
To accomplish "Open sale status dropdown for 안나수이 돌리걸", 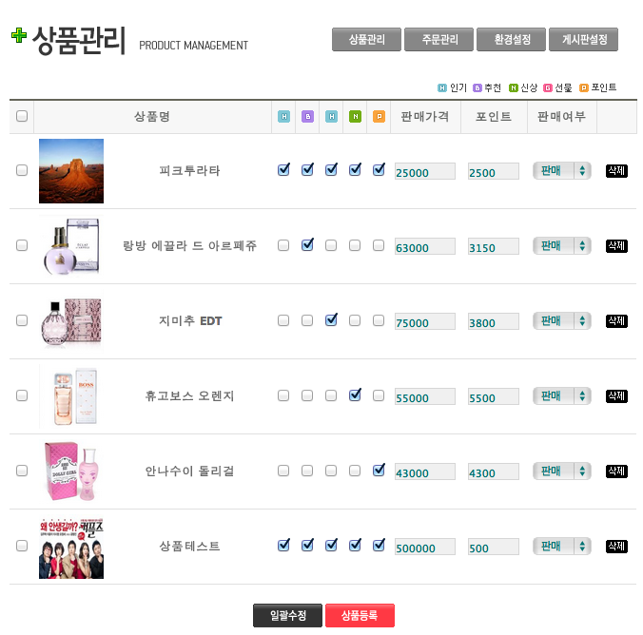I will click(562, 471).
